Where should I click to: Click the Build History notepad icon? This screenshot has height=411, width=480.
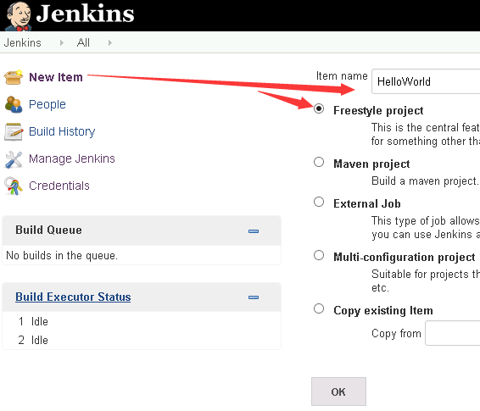pos(14,131)
